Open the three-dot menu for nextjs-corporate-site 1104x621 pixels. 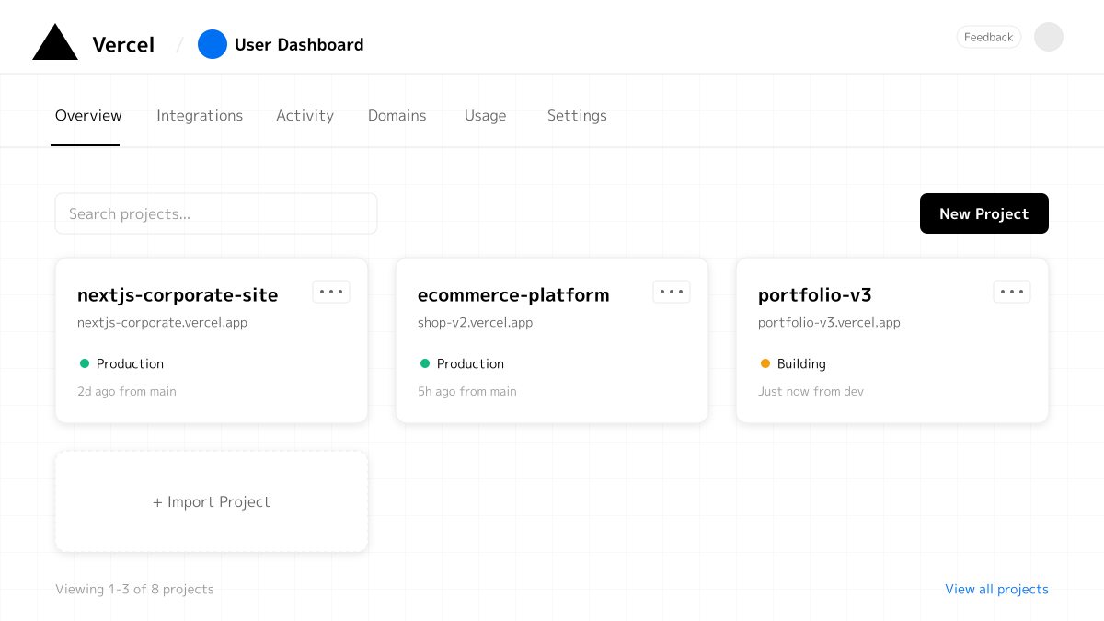coord(331,292)
